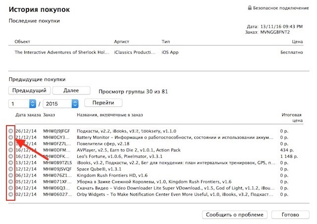317x224 pixels.
Task: Click arrow icon beside 13/12/14 order
Action: [x=10, y=163]
